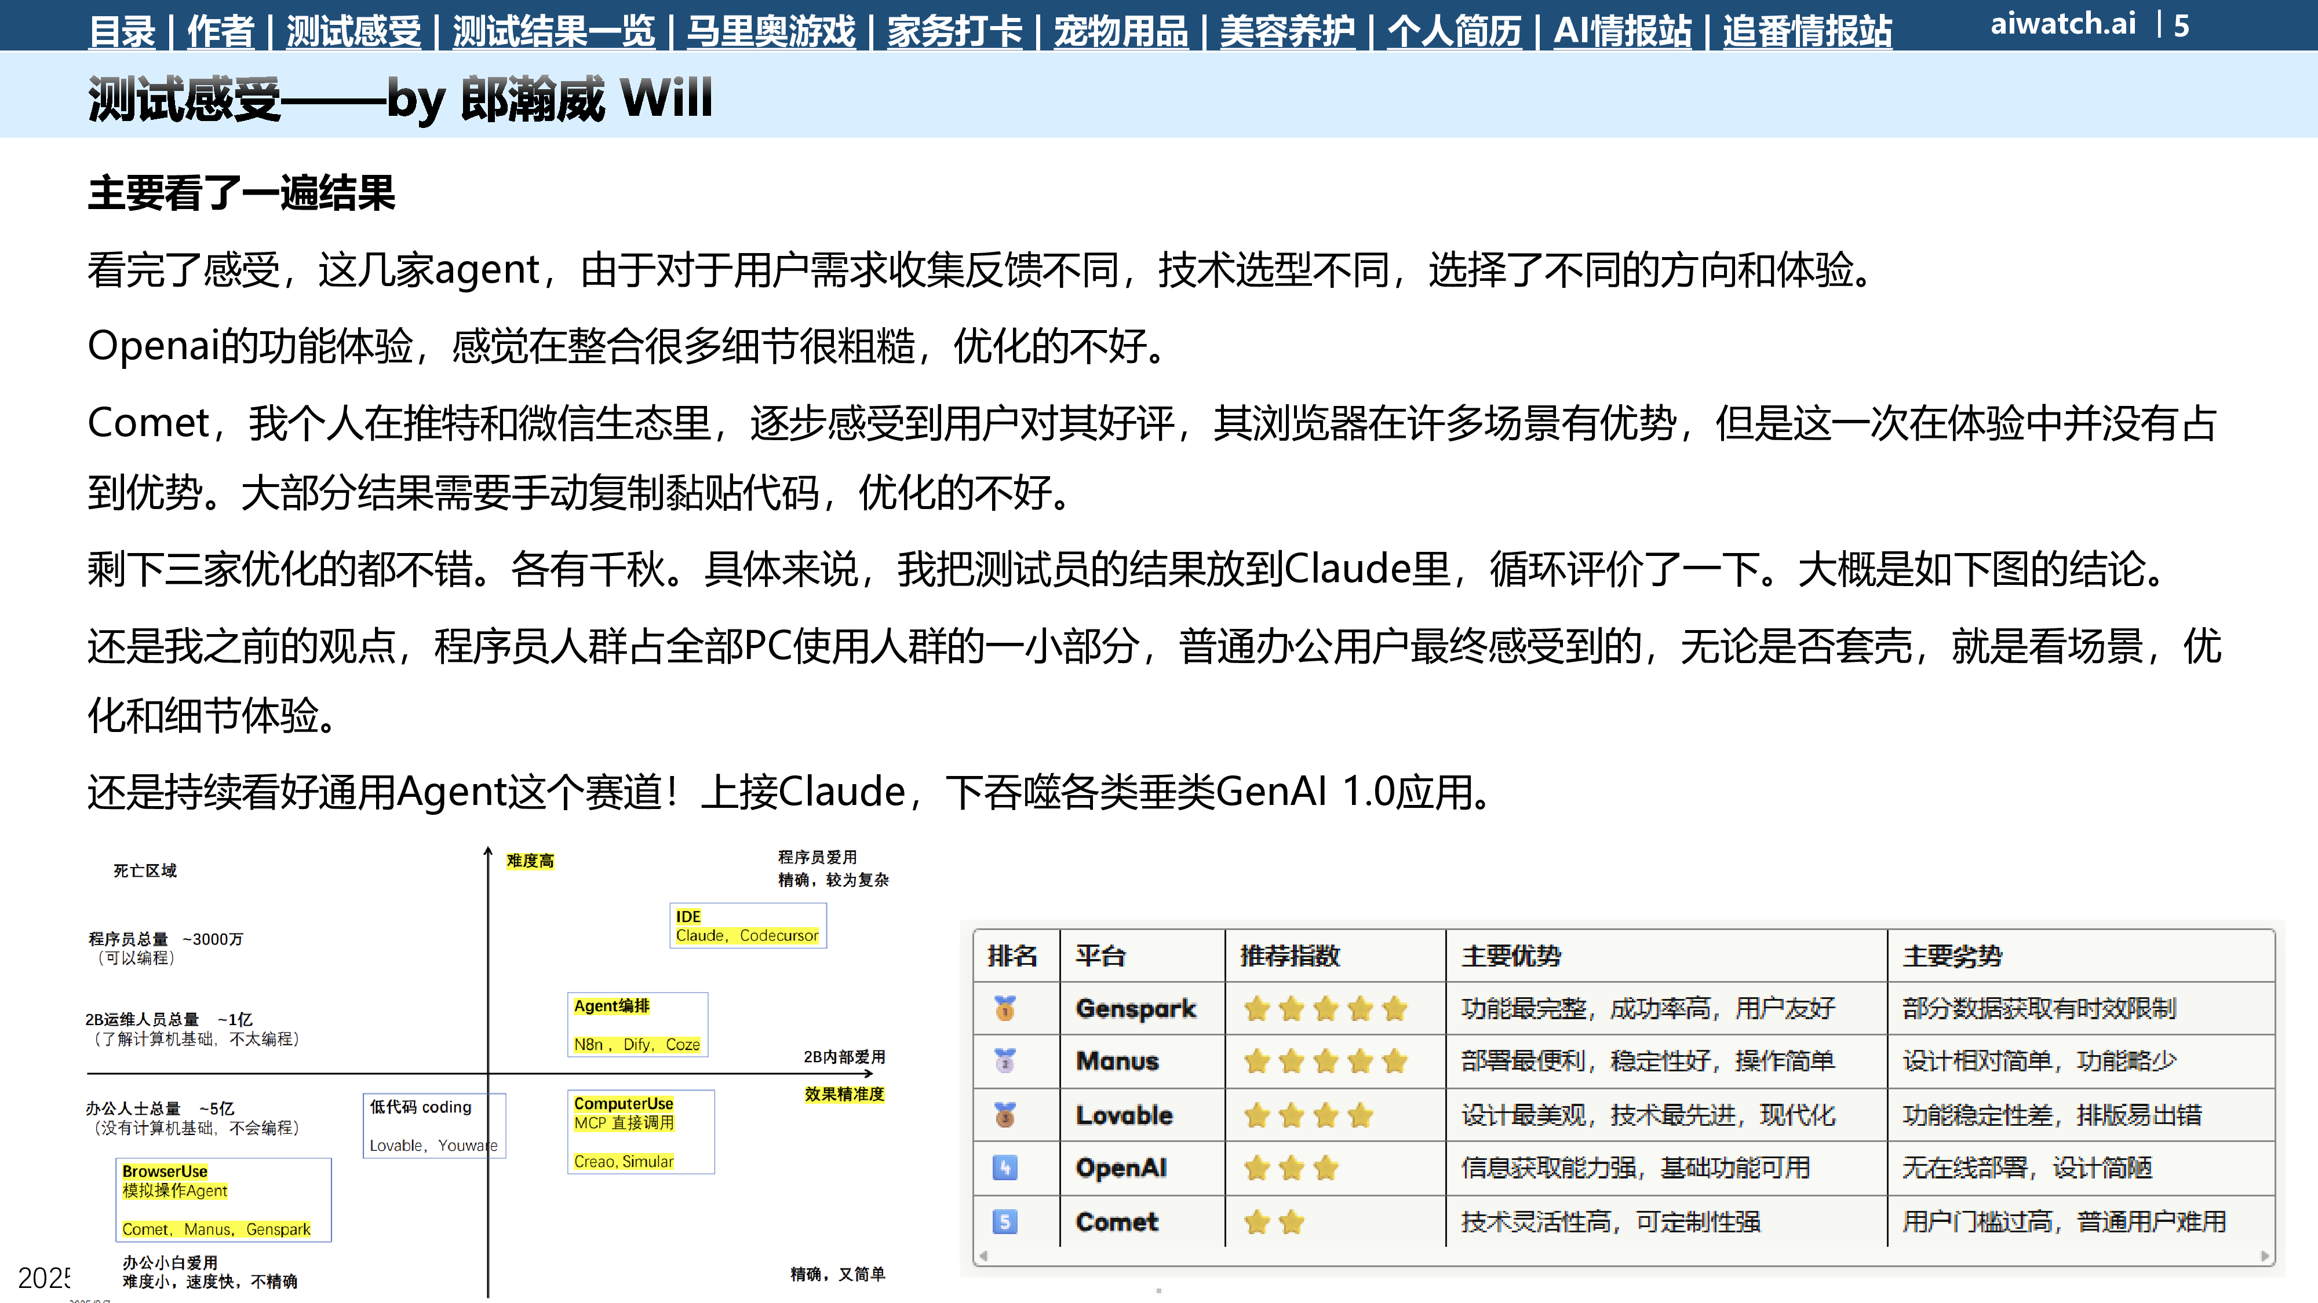Click Manus platform name cell
2318x1303 pixels.
(x=1117, y=1062)
